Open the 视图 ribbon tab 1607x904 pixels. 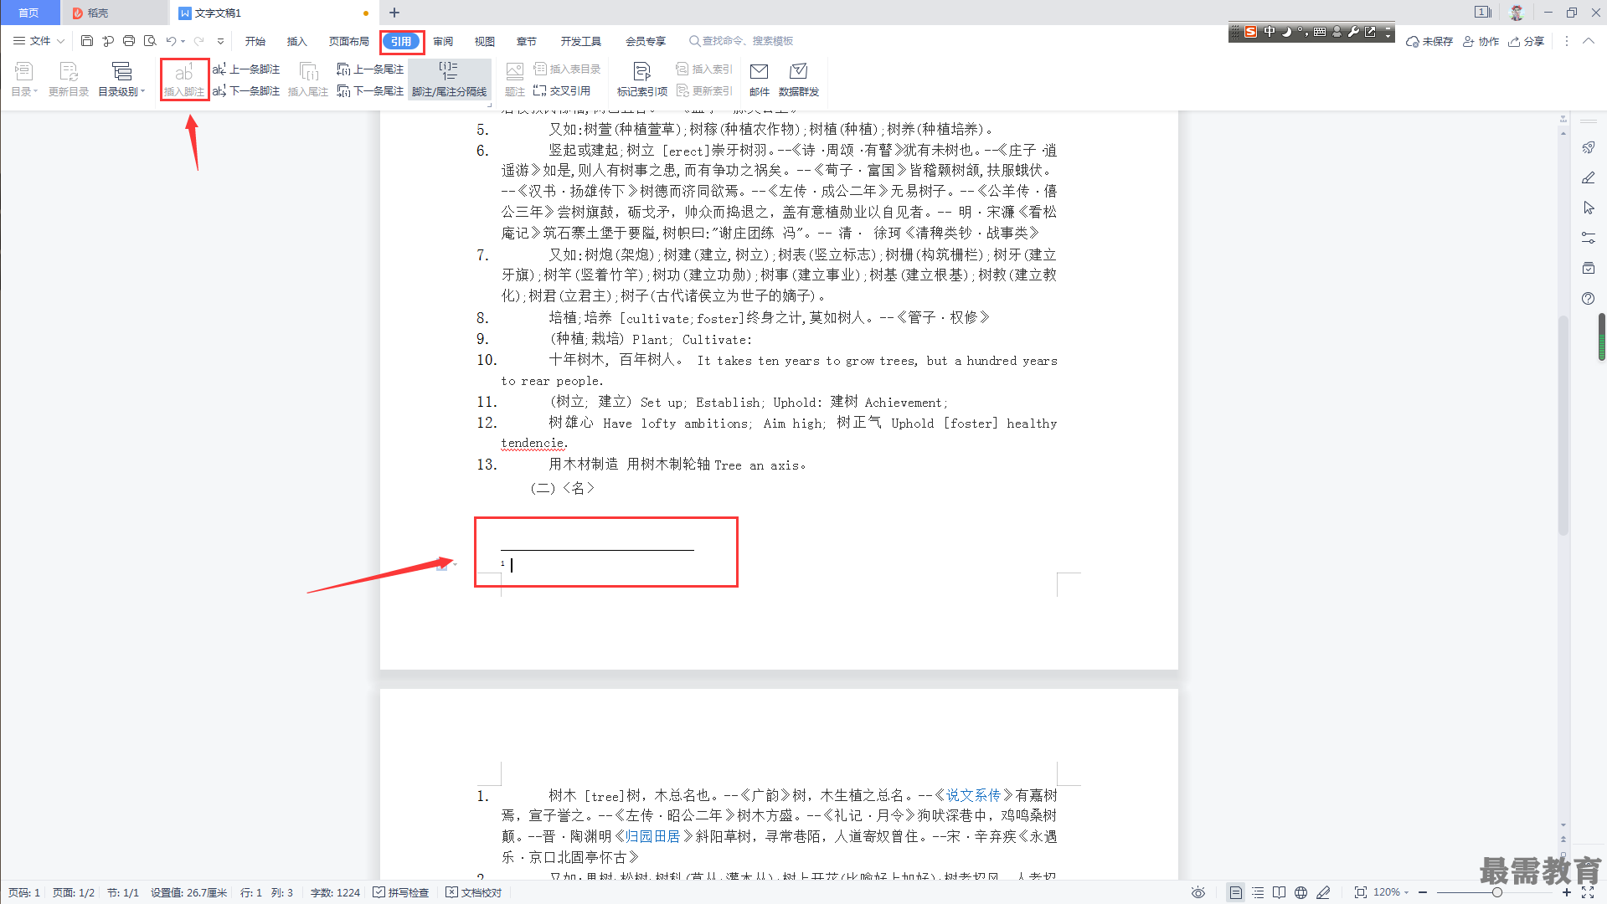(x=485, y=41)
